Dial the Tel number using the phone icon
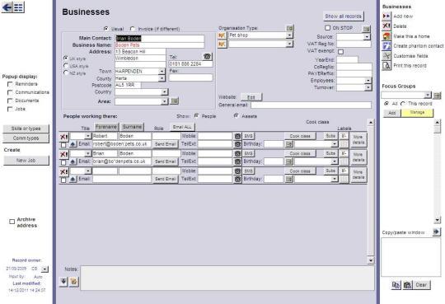445x304 pixels. (207, 57)
